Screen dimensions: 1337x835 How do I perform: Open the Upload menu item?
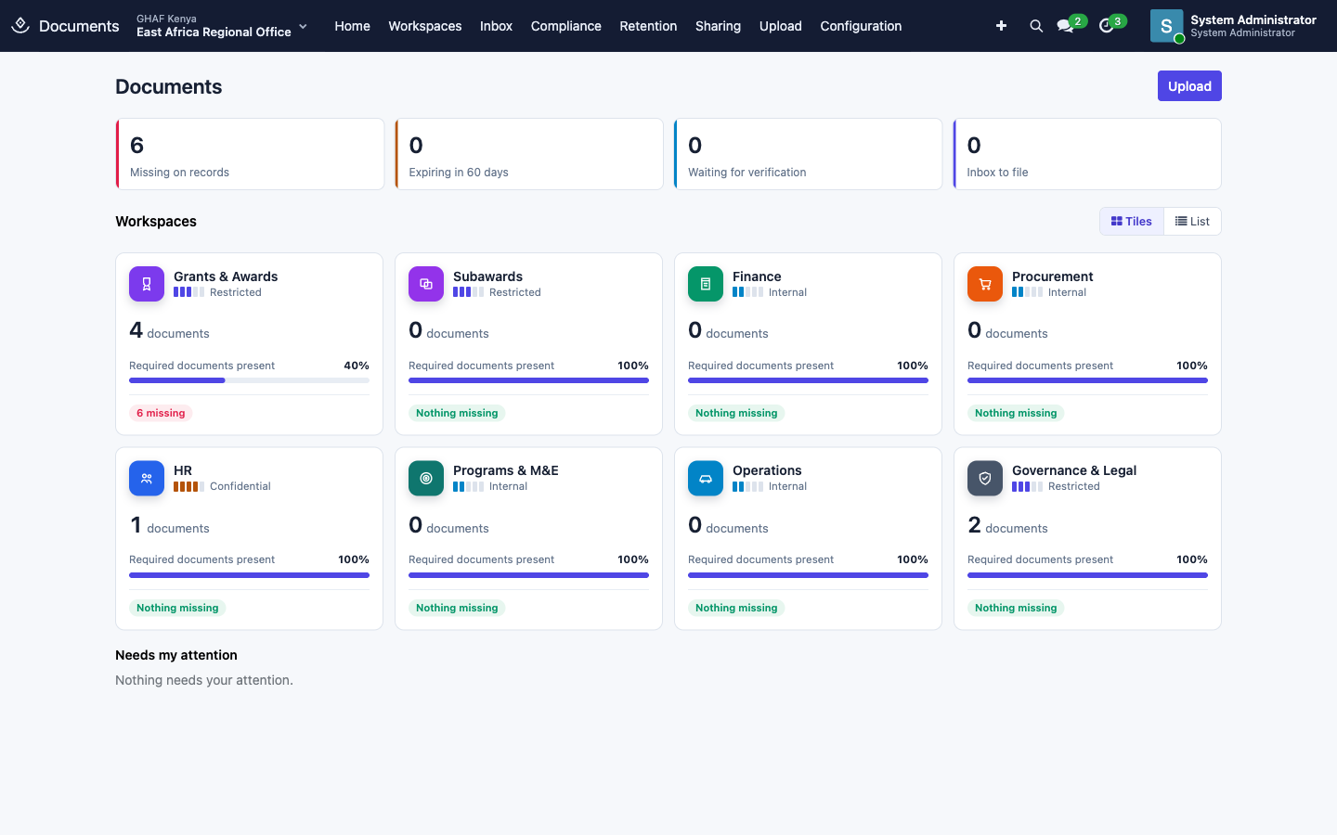[x=781, y=26]
